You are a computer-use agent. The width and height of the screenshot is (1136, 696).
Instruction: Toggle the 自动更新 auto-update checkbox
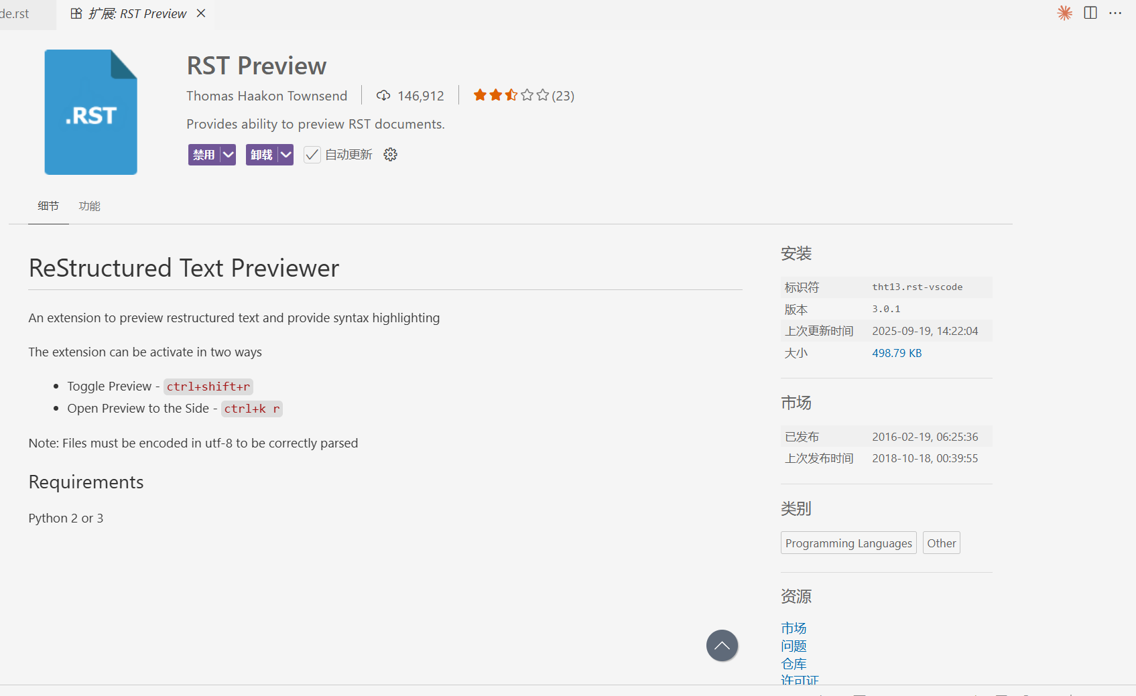pos(312,155)
